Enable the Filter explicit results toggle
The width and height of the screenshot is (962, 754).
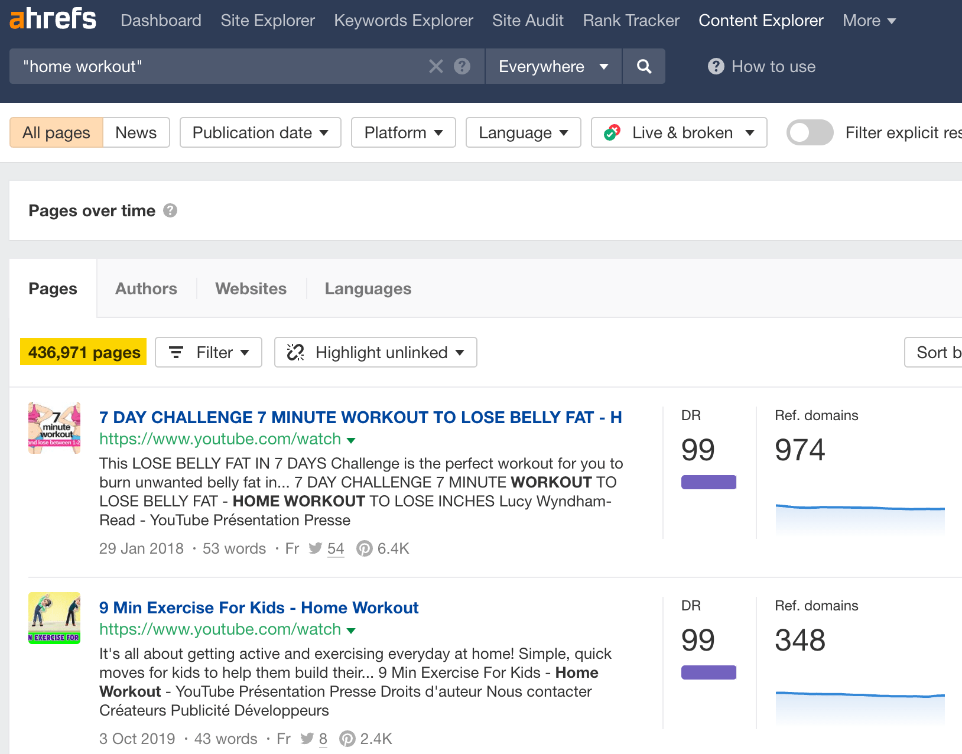(810, 132)
